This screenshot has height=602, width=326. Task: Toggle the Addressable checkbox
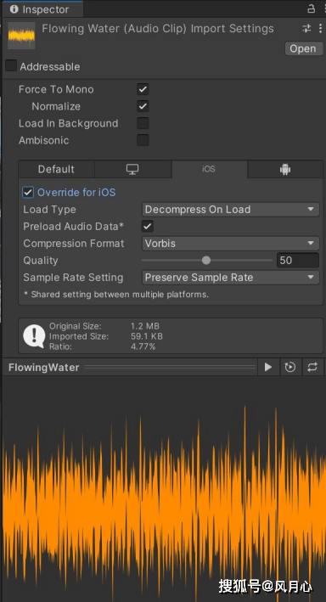pyautogui.click(x=11, y=65)
